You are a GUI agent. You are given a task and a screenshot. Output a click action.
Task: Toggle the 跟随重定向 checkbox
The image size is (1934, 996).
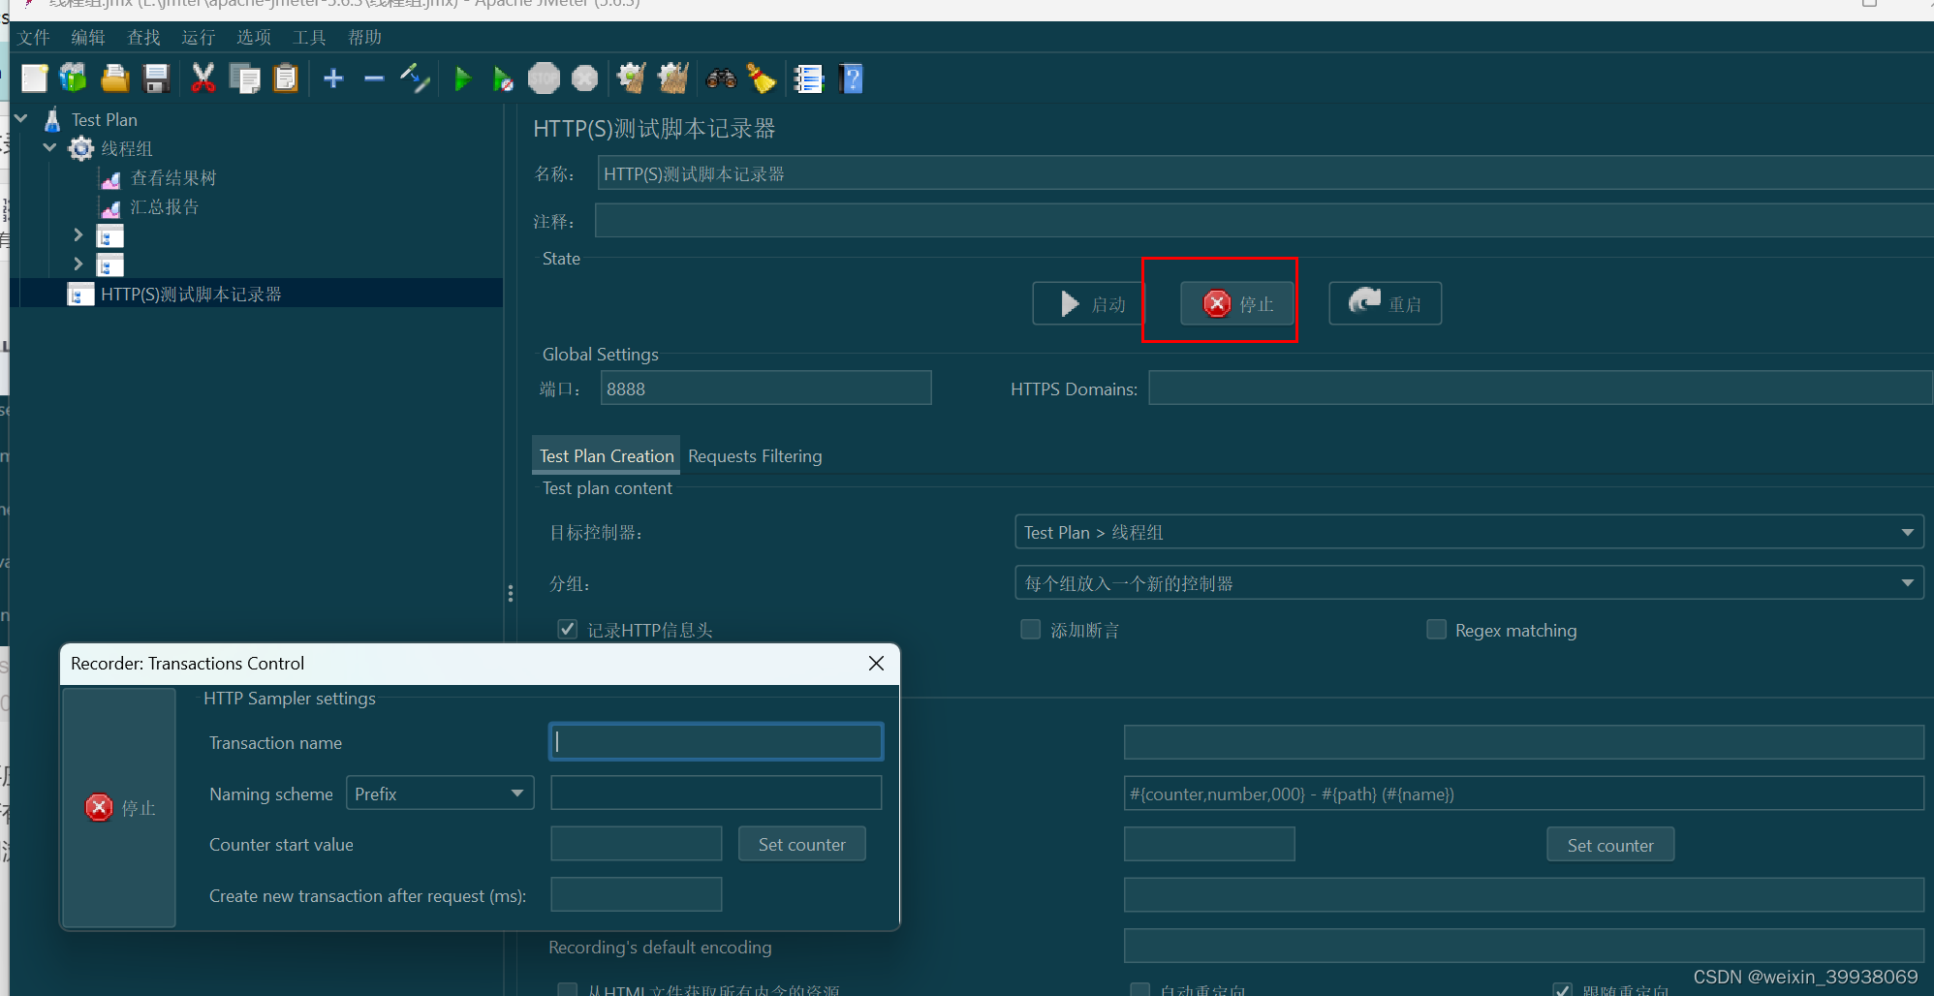point(1562,990)
